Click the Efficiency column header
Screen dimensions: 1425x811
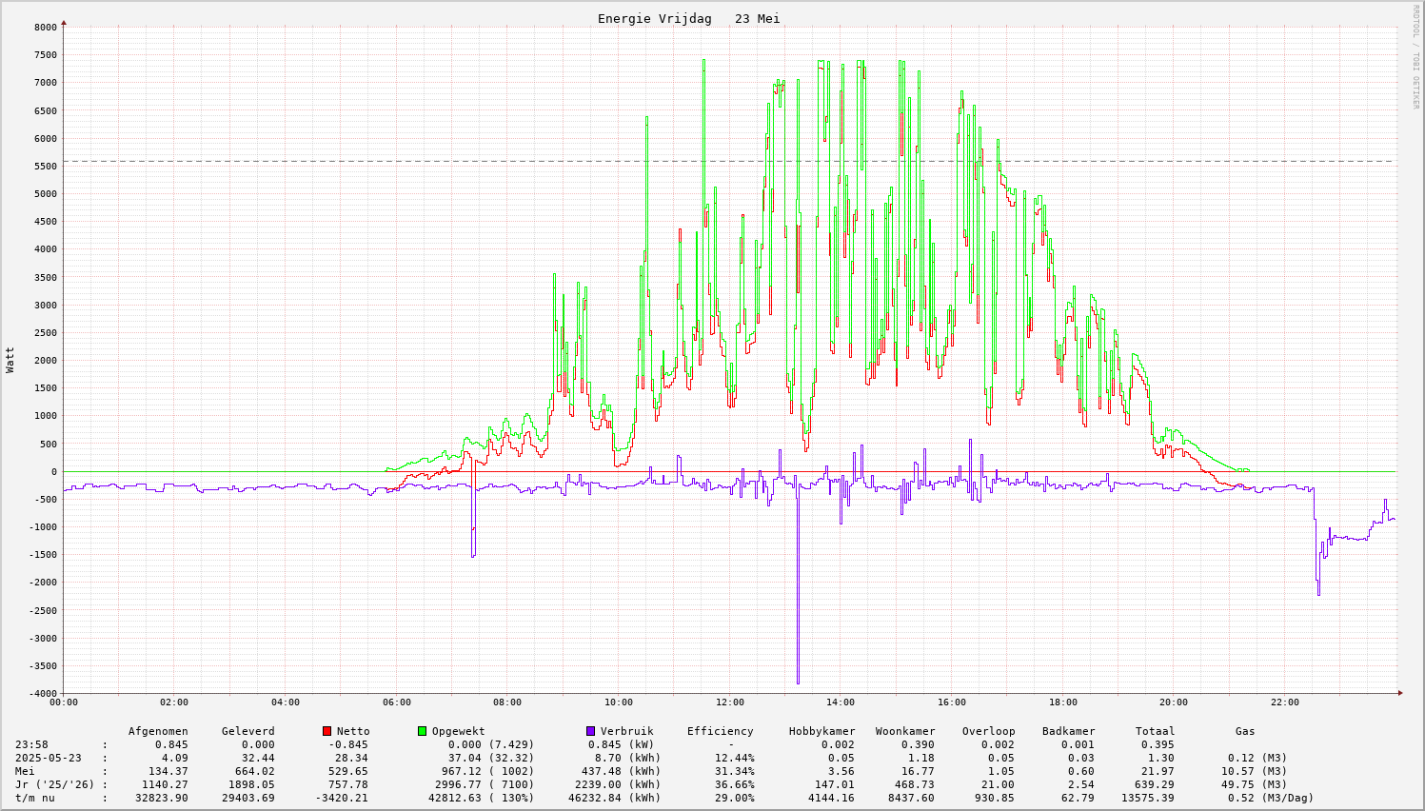coord(720,731)
